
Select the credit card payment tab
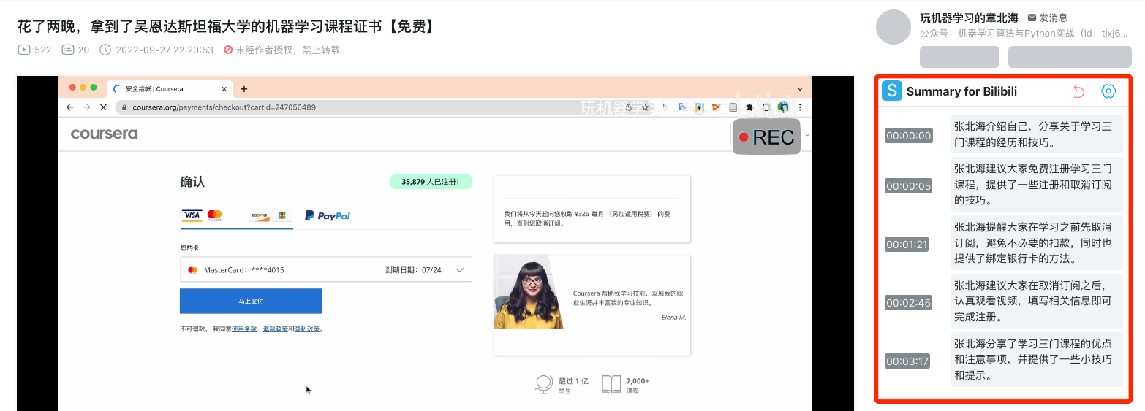pos(236,216)
